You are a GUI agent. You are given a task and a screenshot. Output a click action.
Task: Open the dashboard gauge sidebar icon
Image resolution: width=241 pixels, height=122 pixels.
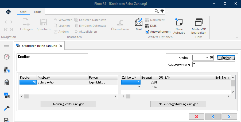pyautogui.click(x=7, y=57)
